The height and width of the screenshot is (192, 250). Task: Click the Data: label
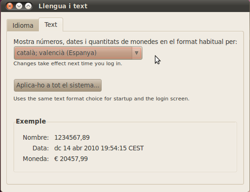41,148
